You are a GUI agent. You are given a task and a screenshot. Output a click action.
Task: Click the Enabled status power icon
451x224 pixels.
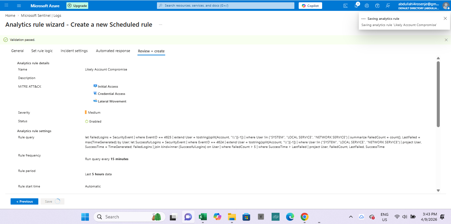(x=87, y=121)
